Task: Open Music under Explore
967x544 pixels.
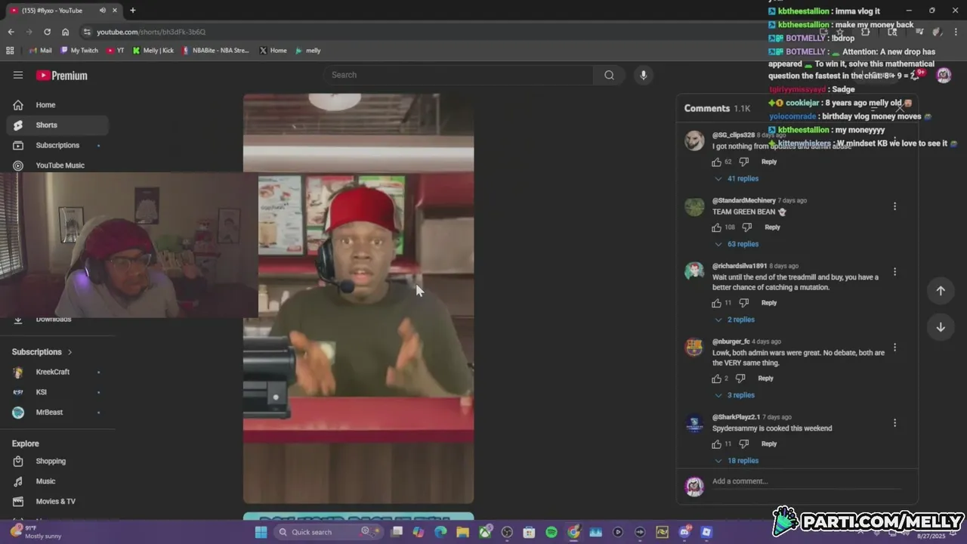Action: 57,481
